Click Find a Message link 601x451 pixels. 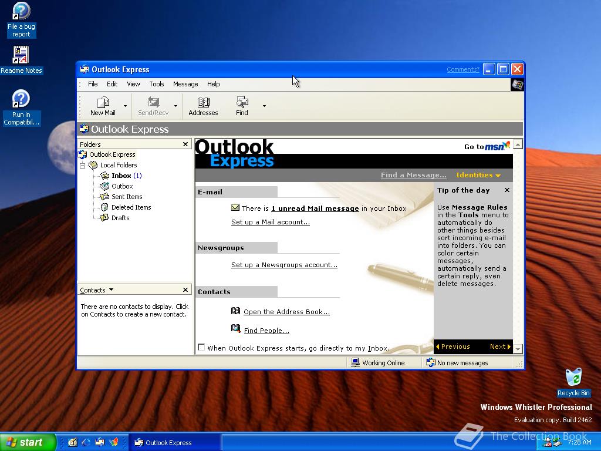pyautogui.click(x=414, y=175)
